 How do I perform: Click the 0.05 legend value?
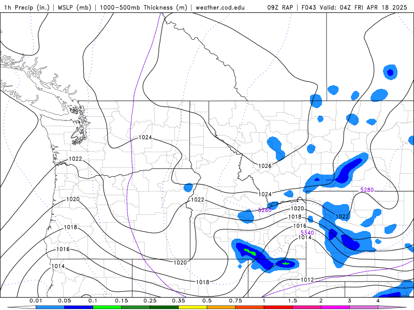pyautogui.click(x=64, y=301)
